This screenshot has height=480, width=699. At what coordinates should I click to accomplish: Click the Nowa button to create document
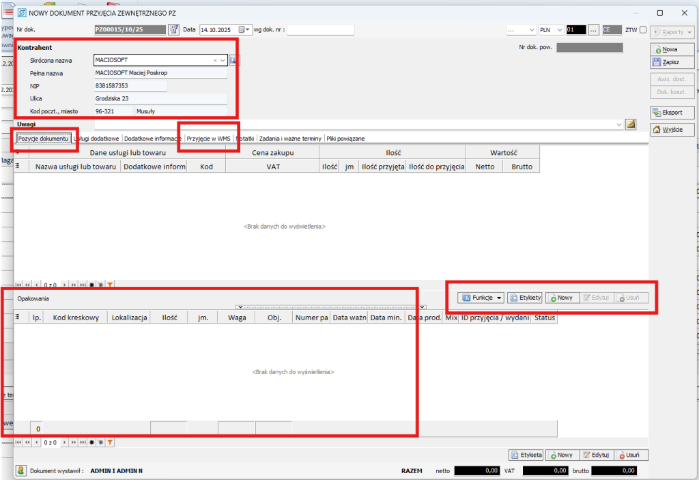tap(665, 49)
